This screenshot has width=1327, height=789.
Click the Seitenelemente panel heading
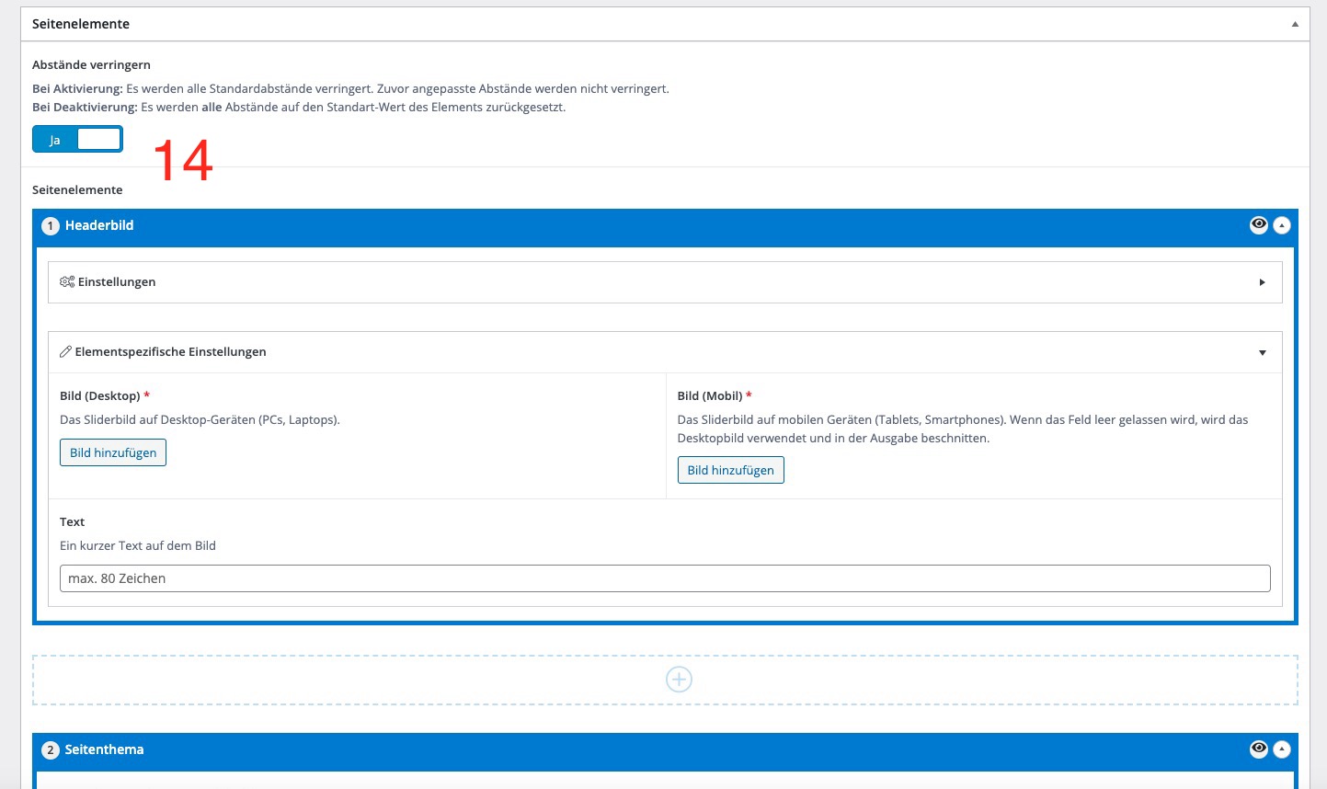(81, 24)
